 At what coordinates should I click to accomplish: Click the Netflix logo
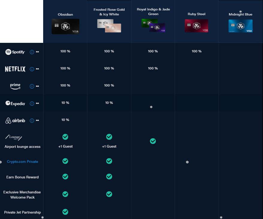click(x=15, y=69)
